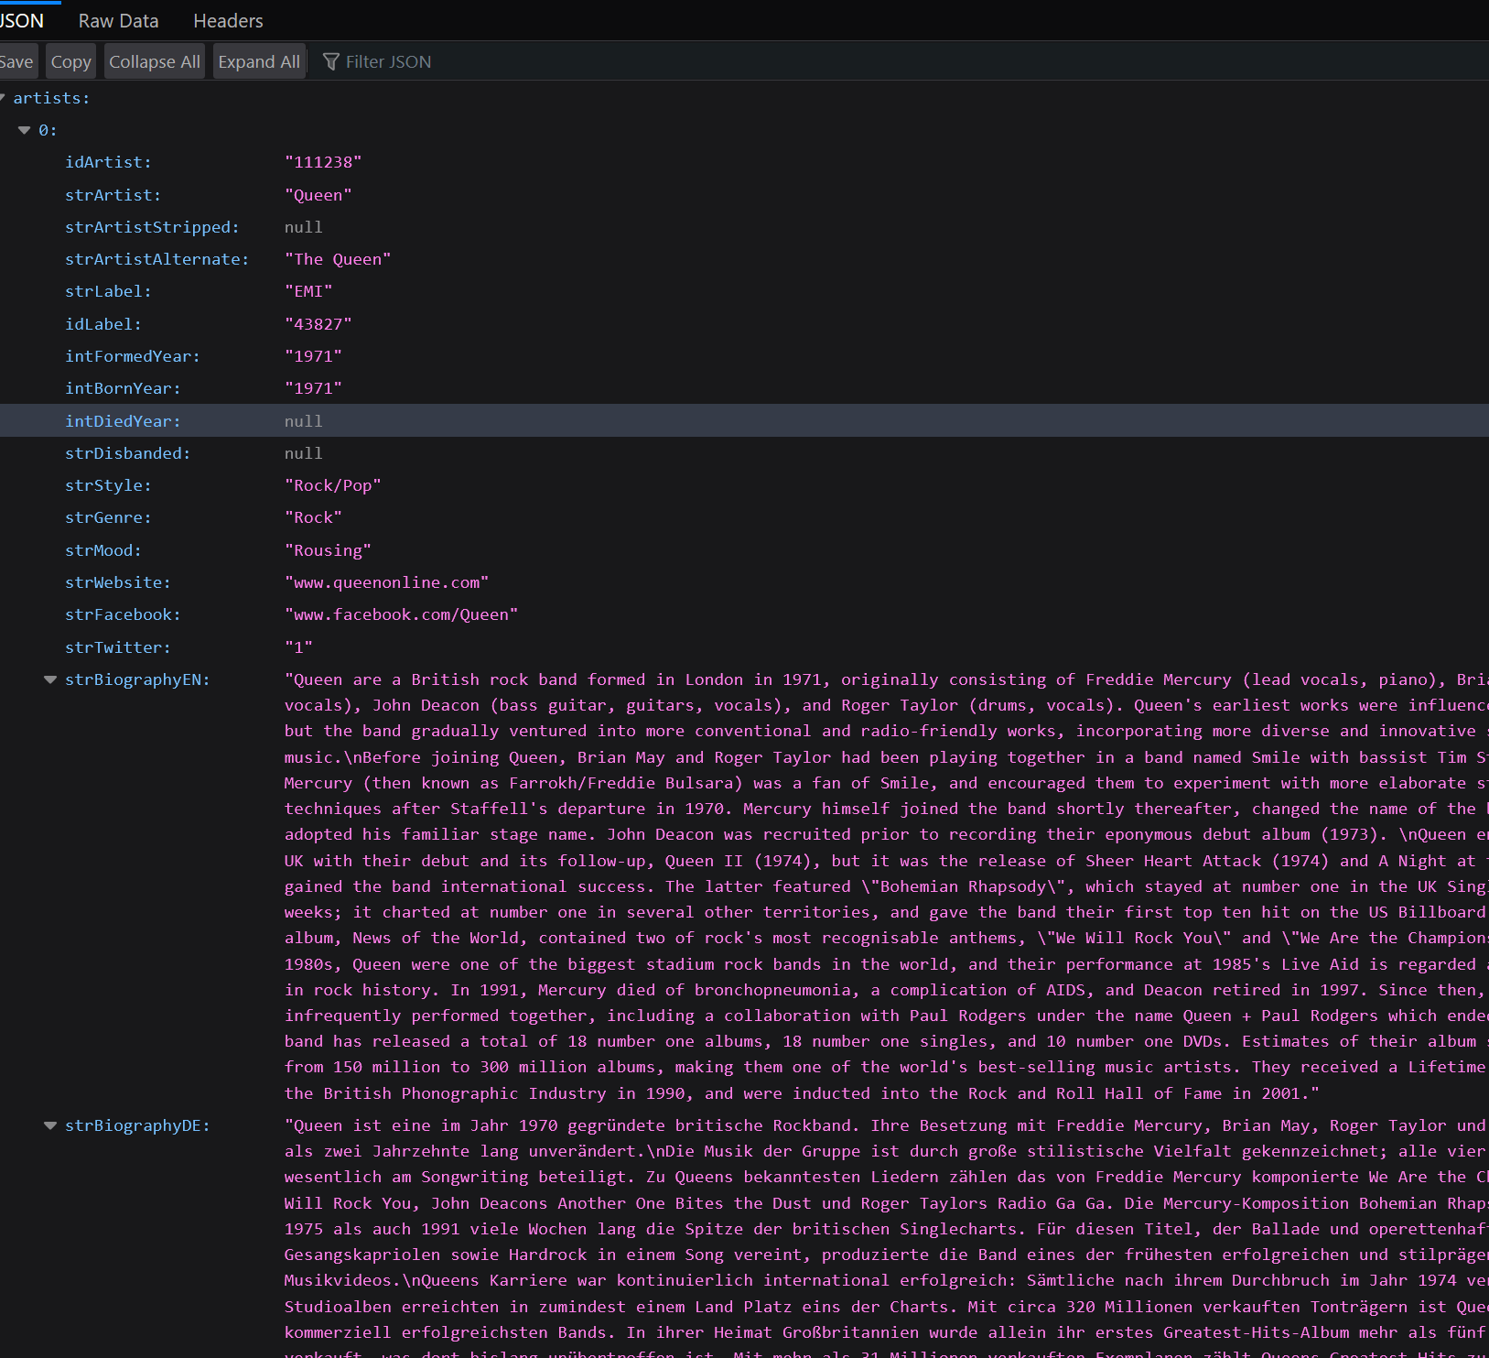The width and height of the screenshot is (1489, 1358).
Task: Collapse All JSON nodes
Action: (x=154, y=60)
